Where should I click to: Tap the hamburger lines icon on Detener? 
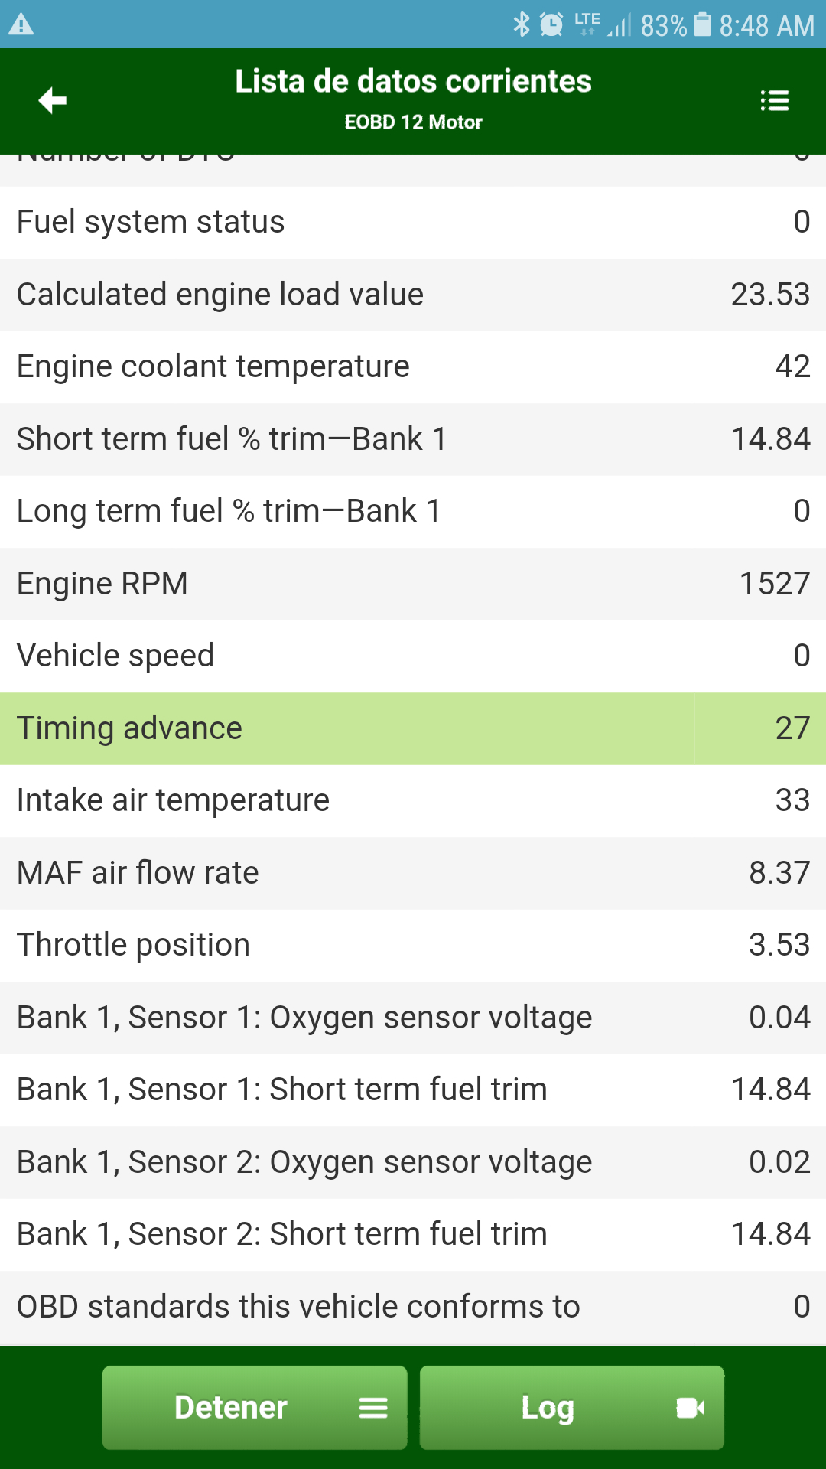point(373,1408)
